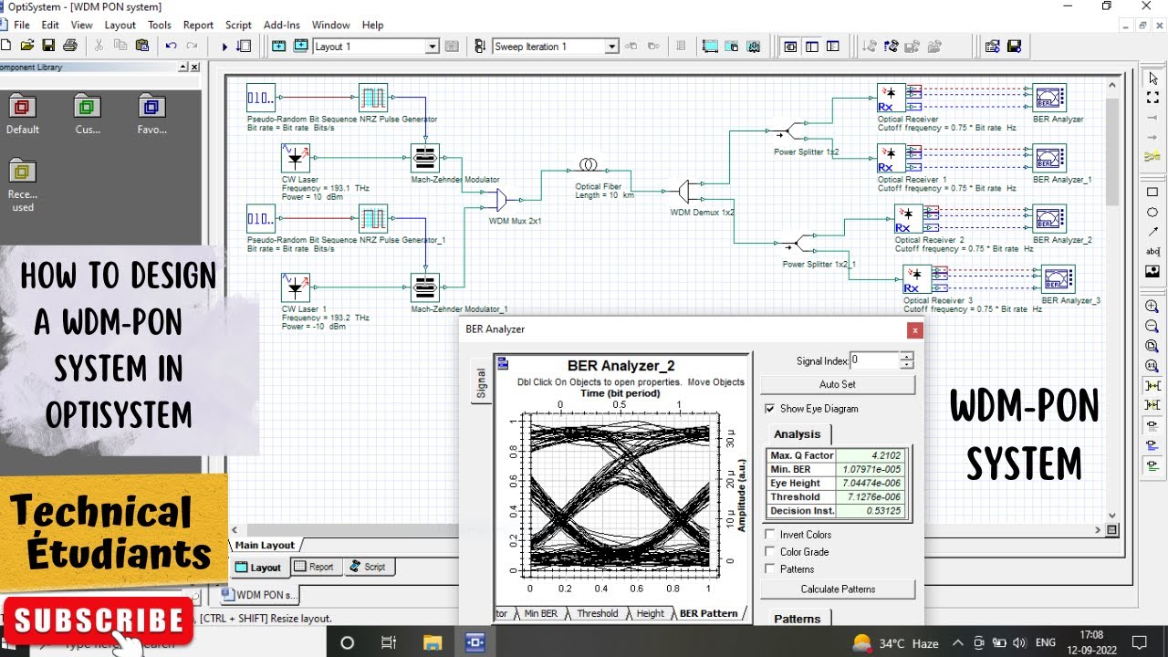Select the Optical Fiber component icon
The height and width of the screenshot is (657, 1168).
pyautogui.click(x=589, y=165)
